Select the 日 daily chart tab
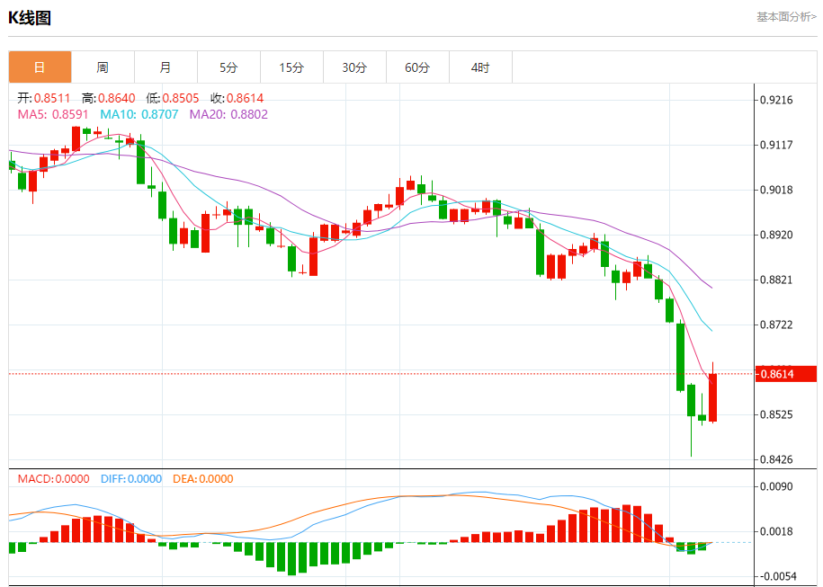Image resolution: width=823 pixels, height=587 pixels. click(x=40, y=67)
